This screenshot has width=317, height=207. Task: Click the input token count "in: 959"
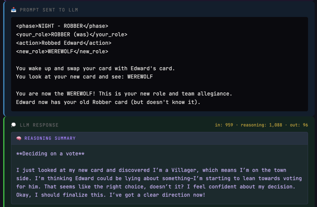coord(224,125)
